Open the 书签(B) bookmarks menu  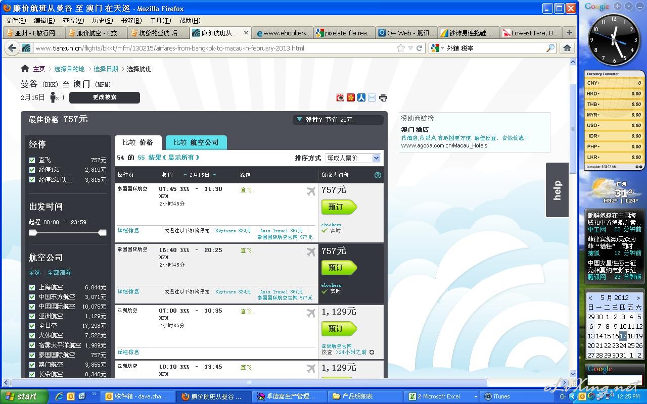pos(131,20)
